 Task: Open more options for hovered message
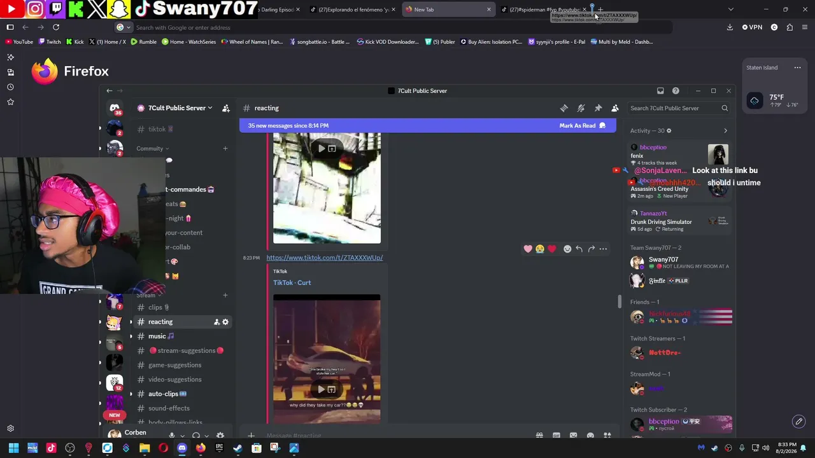[x=603, y=249]
